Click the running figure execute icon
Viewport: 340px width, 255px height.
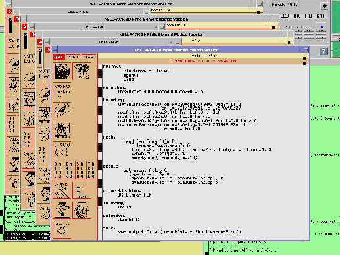tap(62, 210)
